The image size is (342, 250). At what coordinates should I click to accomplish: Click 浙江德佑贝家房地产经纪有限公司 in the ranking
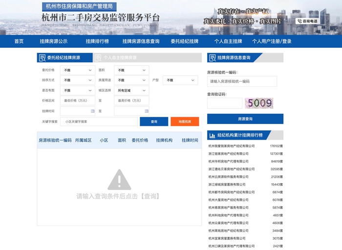pos(232,169)
